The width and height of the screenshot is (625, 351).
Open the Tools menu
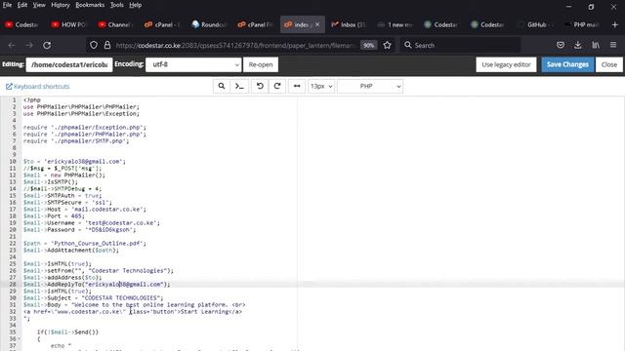[x=117, y=5]
